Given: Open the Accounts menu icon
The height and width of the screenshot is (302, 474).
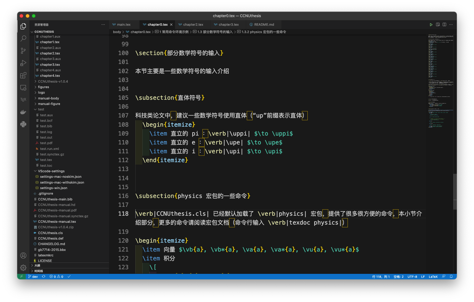Looking at the screenshot, I should point(23,255).
